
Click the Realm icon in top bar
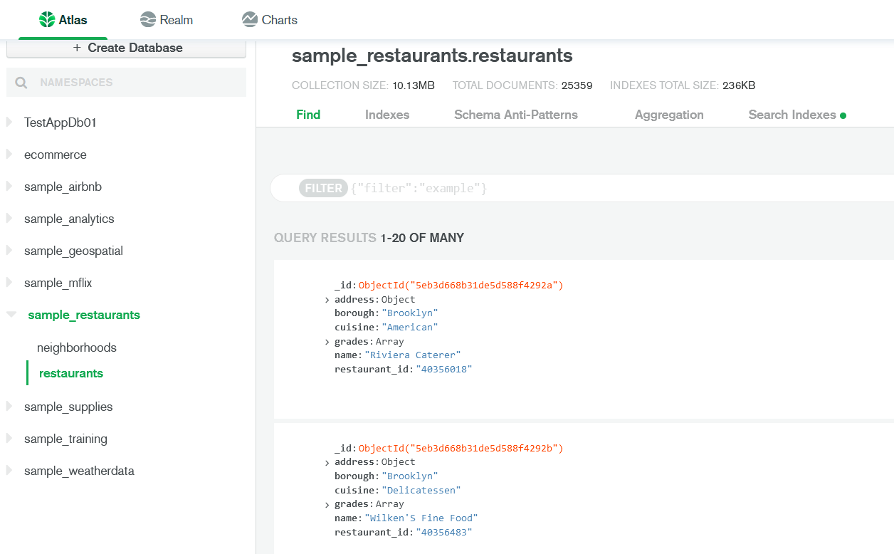click(x=148, y=19)
